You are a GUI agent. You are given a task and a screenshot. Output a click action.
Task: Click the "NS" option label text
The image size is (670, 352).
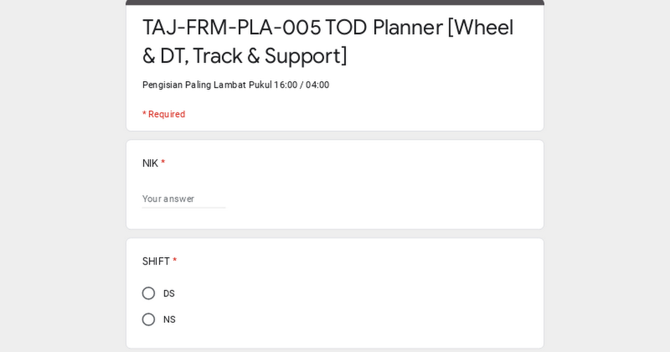click(169, 320)
